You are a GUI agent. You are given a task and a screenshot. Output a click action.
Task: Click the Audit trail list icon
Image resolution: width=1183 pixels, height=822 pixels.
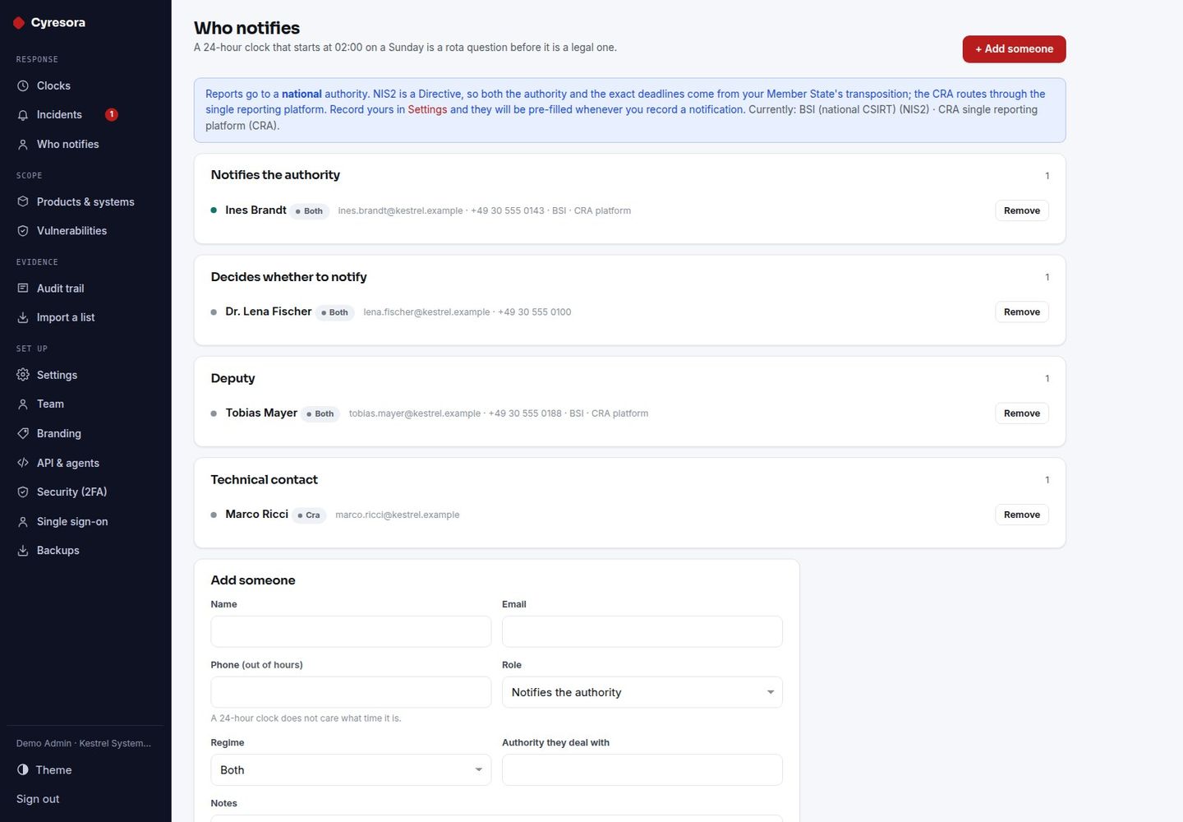click(x=23, y=289)
